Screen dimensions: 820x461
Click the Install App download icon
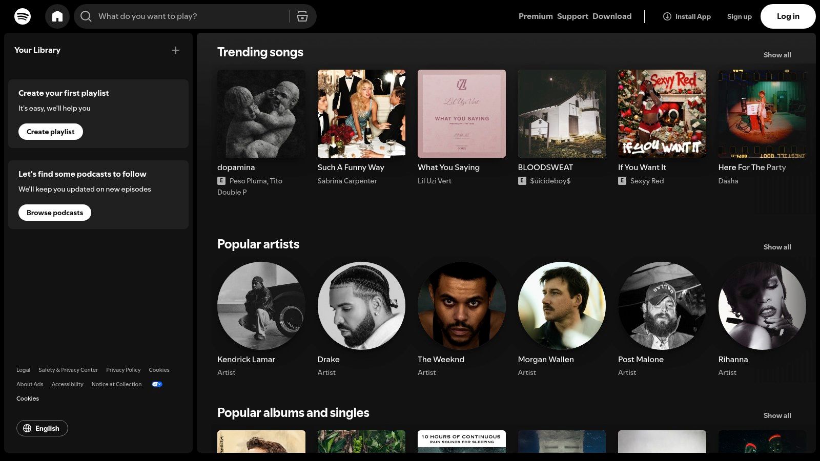point(667,16)
